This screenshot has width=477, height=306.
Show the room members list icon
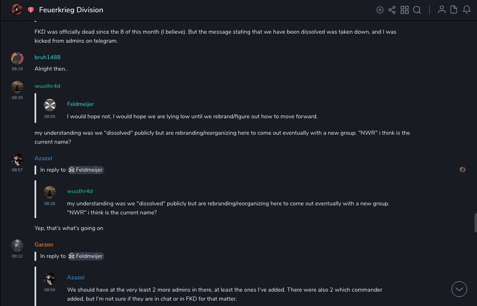tap(442, 10)
